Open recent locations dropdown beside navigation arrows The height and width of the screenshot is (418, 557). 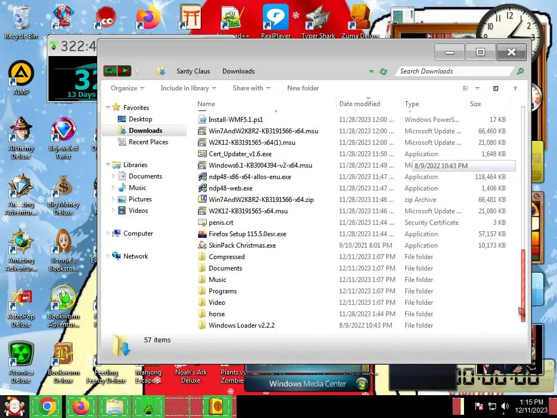pyautogui.click(x=137, y=72)
